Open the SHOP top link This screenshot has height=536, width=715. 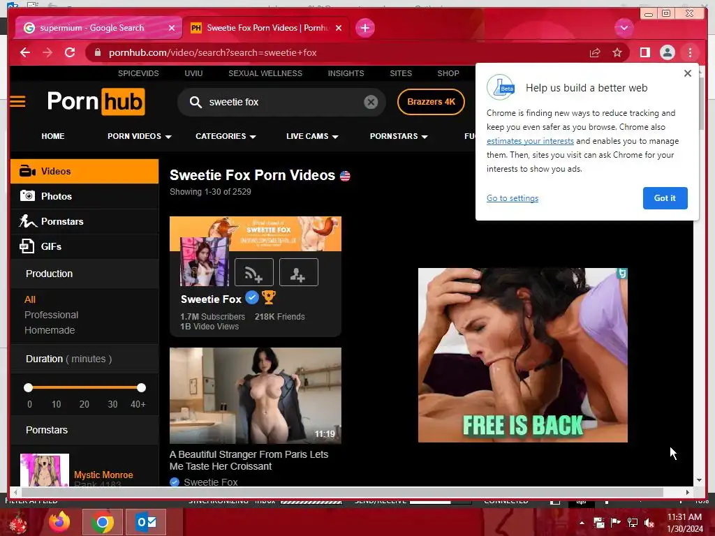tap(448, 73)
